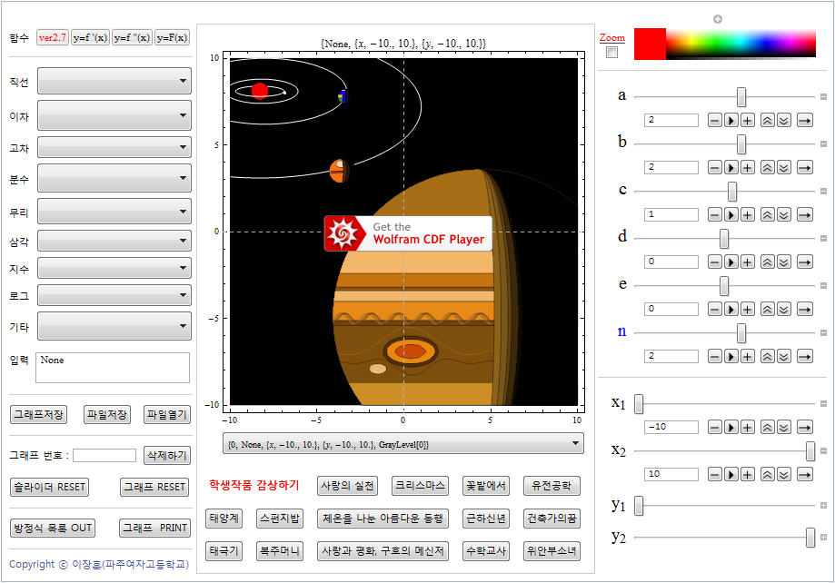Expand the y2 slider controls
This screenshot has height=583, width=835.
pyautogui.click(x=823, y=538)
